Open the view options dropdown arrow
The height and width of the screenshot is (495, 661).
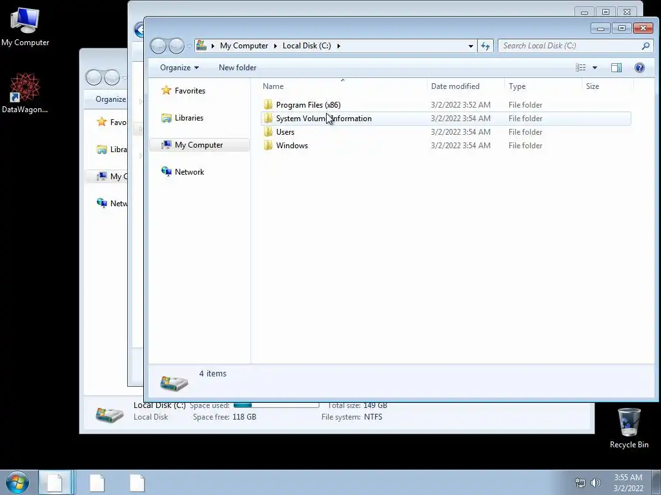(595, 68)
